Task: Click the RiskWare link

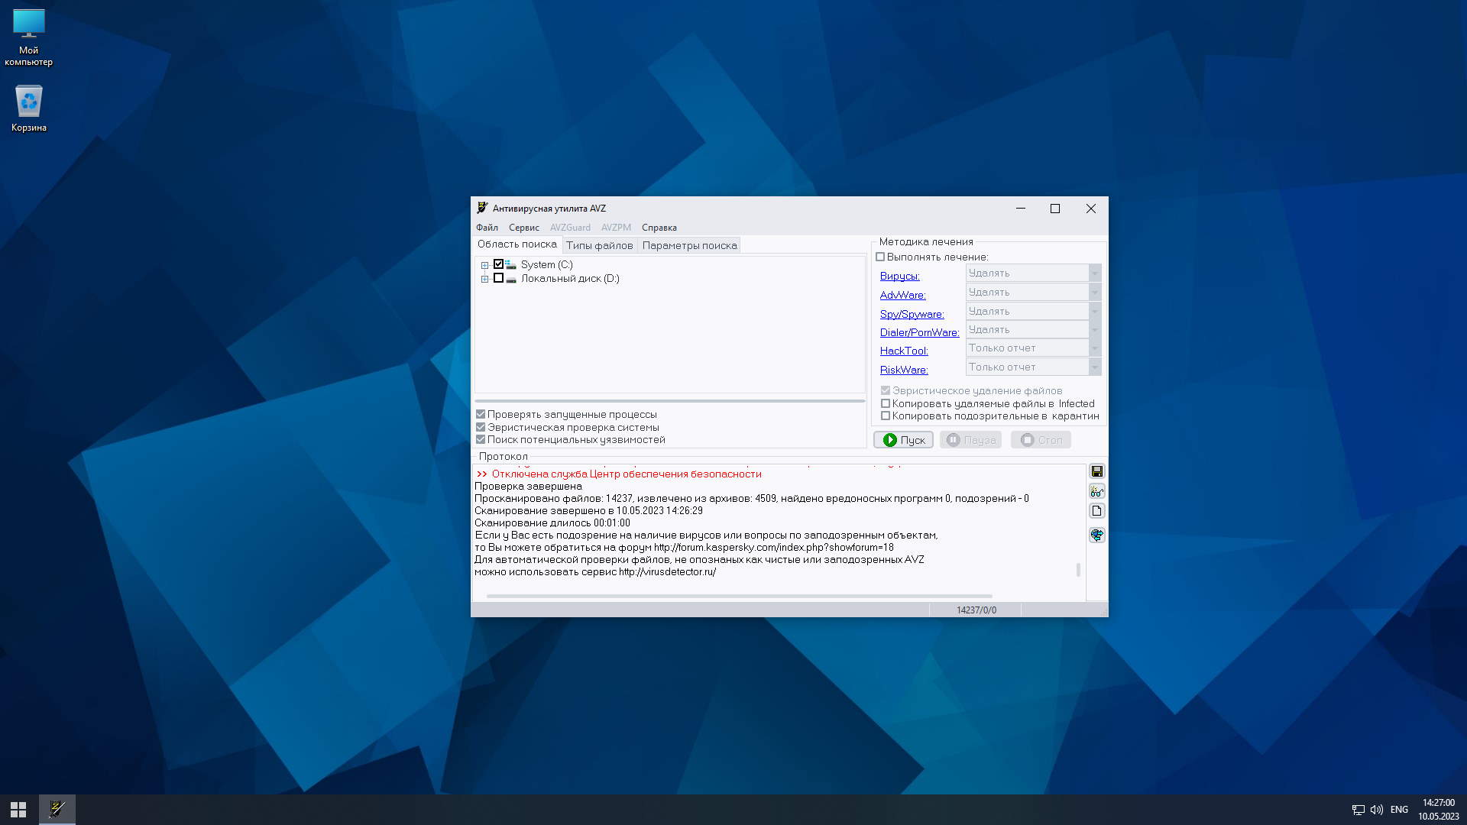Action: (x=903, y=370)
